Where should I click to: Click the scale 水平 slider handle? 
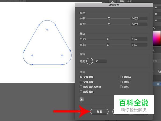pyautogui.click(x=109, y=18)
